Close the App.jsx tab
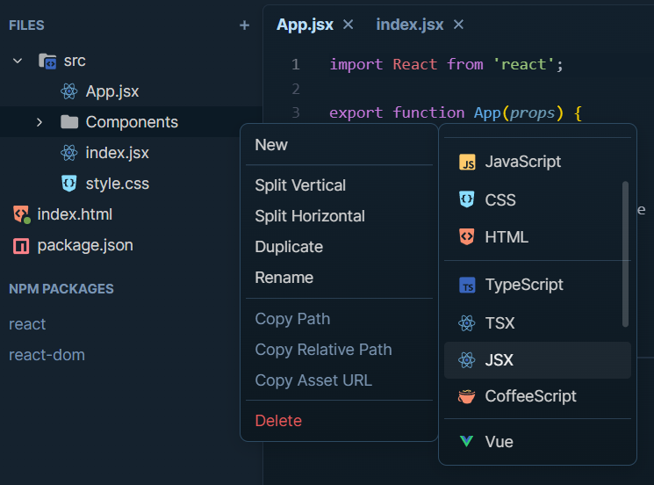 (x=349, y=25)
